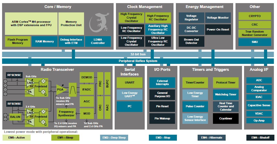This screenshot has height=144, width=277.
Task: Click the MOD block
Action: click(x=87, y=113)
